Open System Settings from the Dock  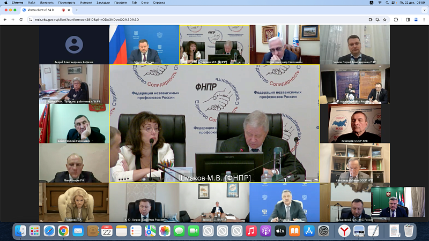(323, 231)
